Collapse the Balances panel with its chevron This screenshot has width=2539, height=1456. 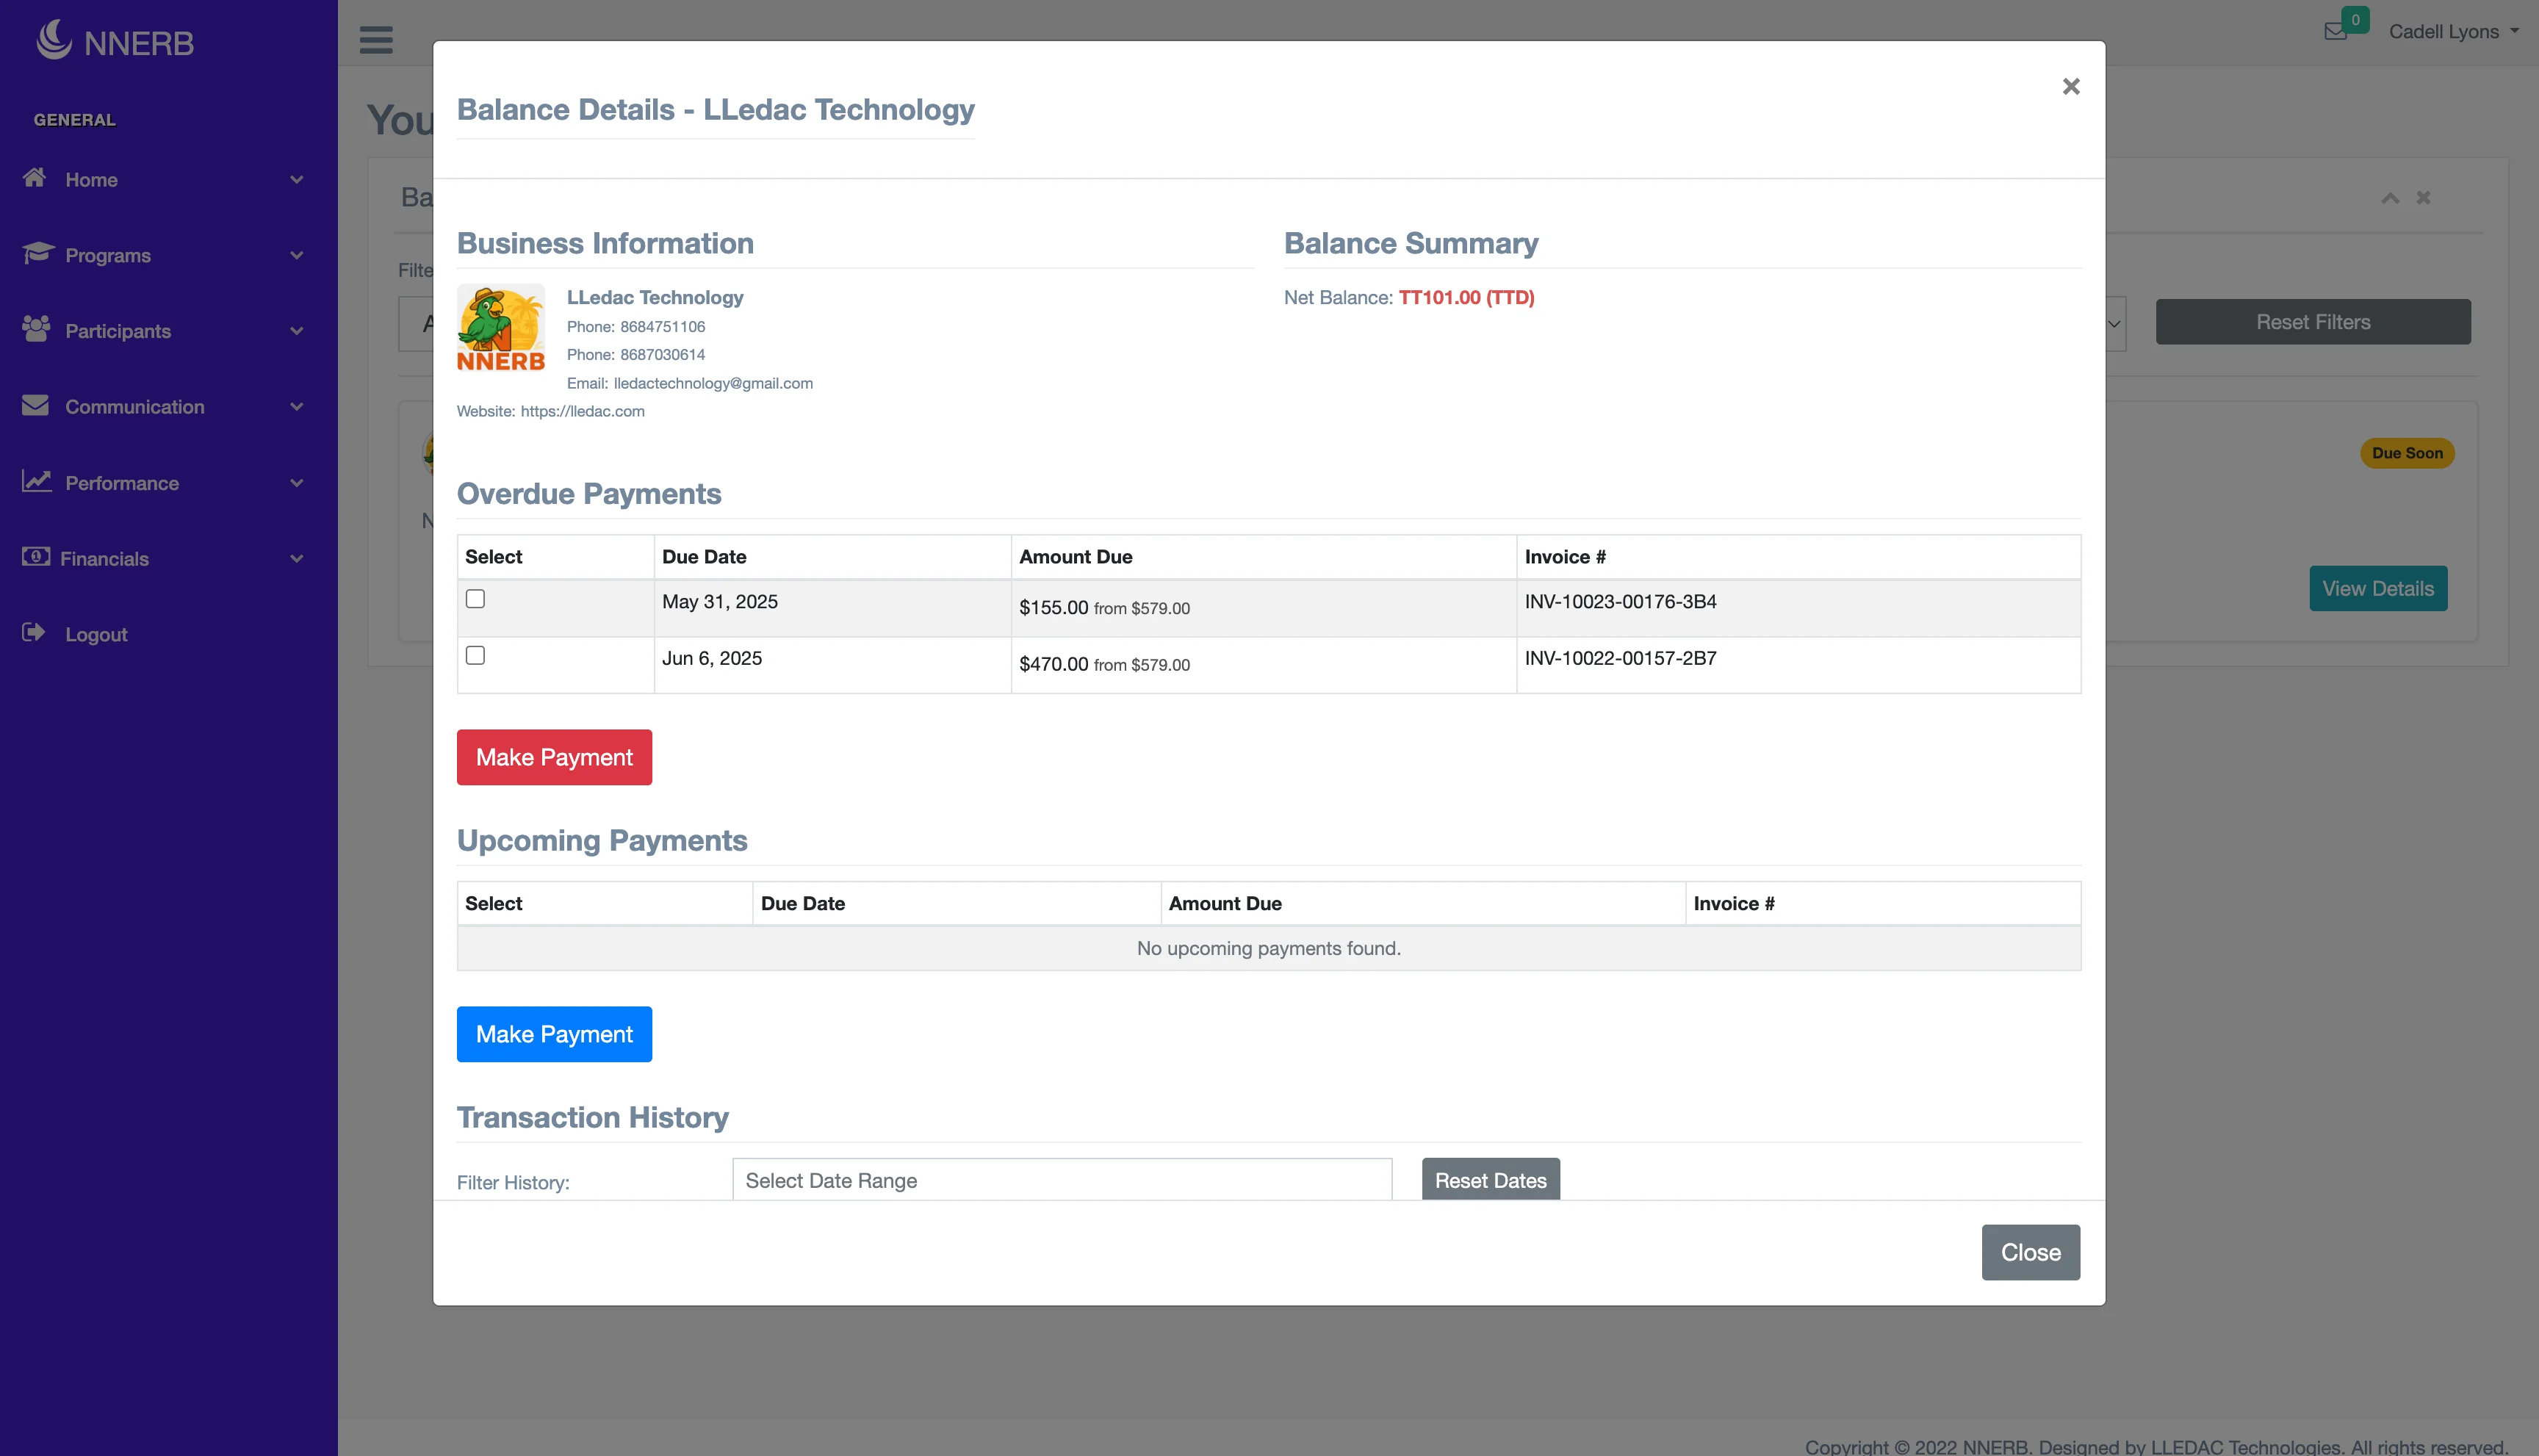coord(2389,197)
